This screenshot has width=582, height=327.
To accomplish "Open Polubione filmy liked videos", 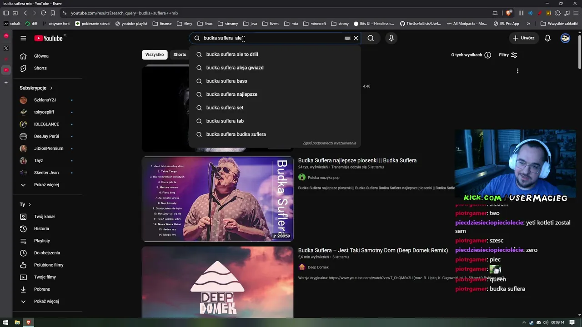I will 47,265.
